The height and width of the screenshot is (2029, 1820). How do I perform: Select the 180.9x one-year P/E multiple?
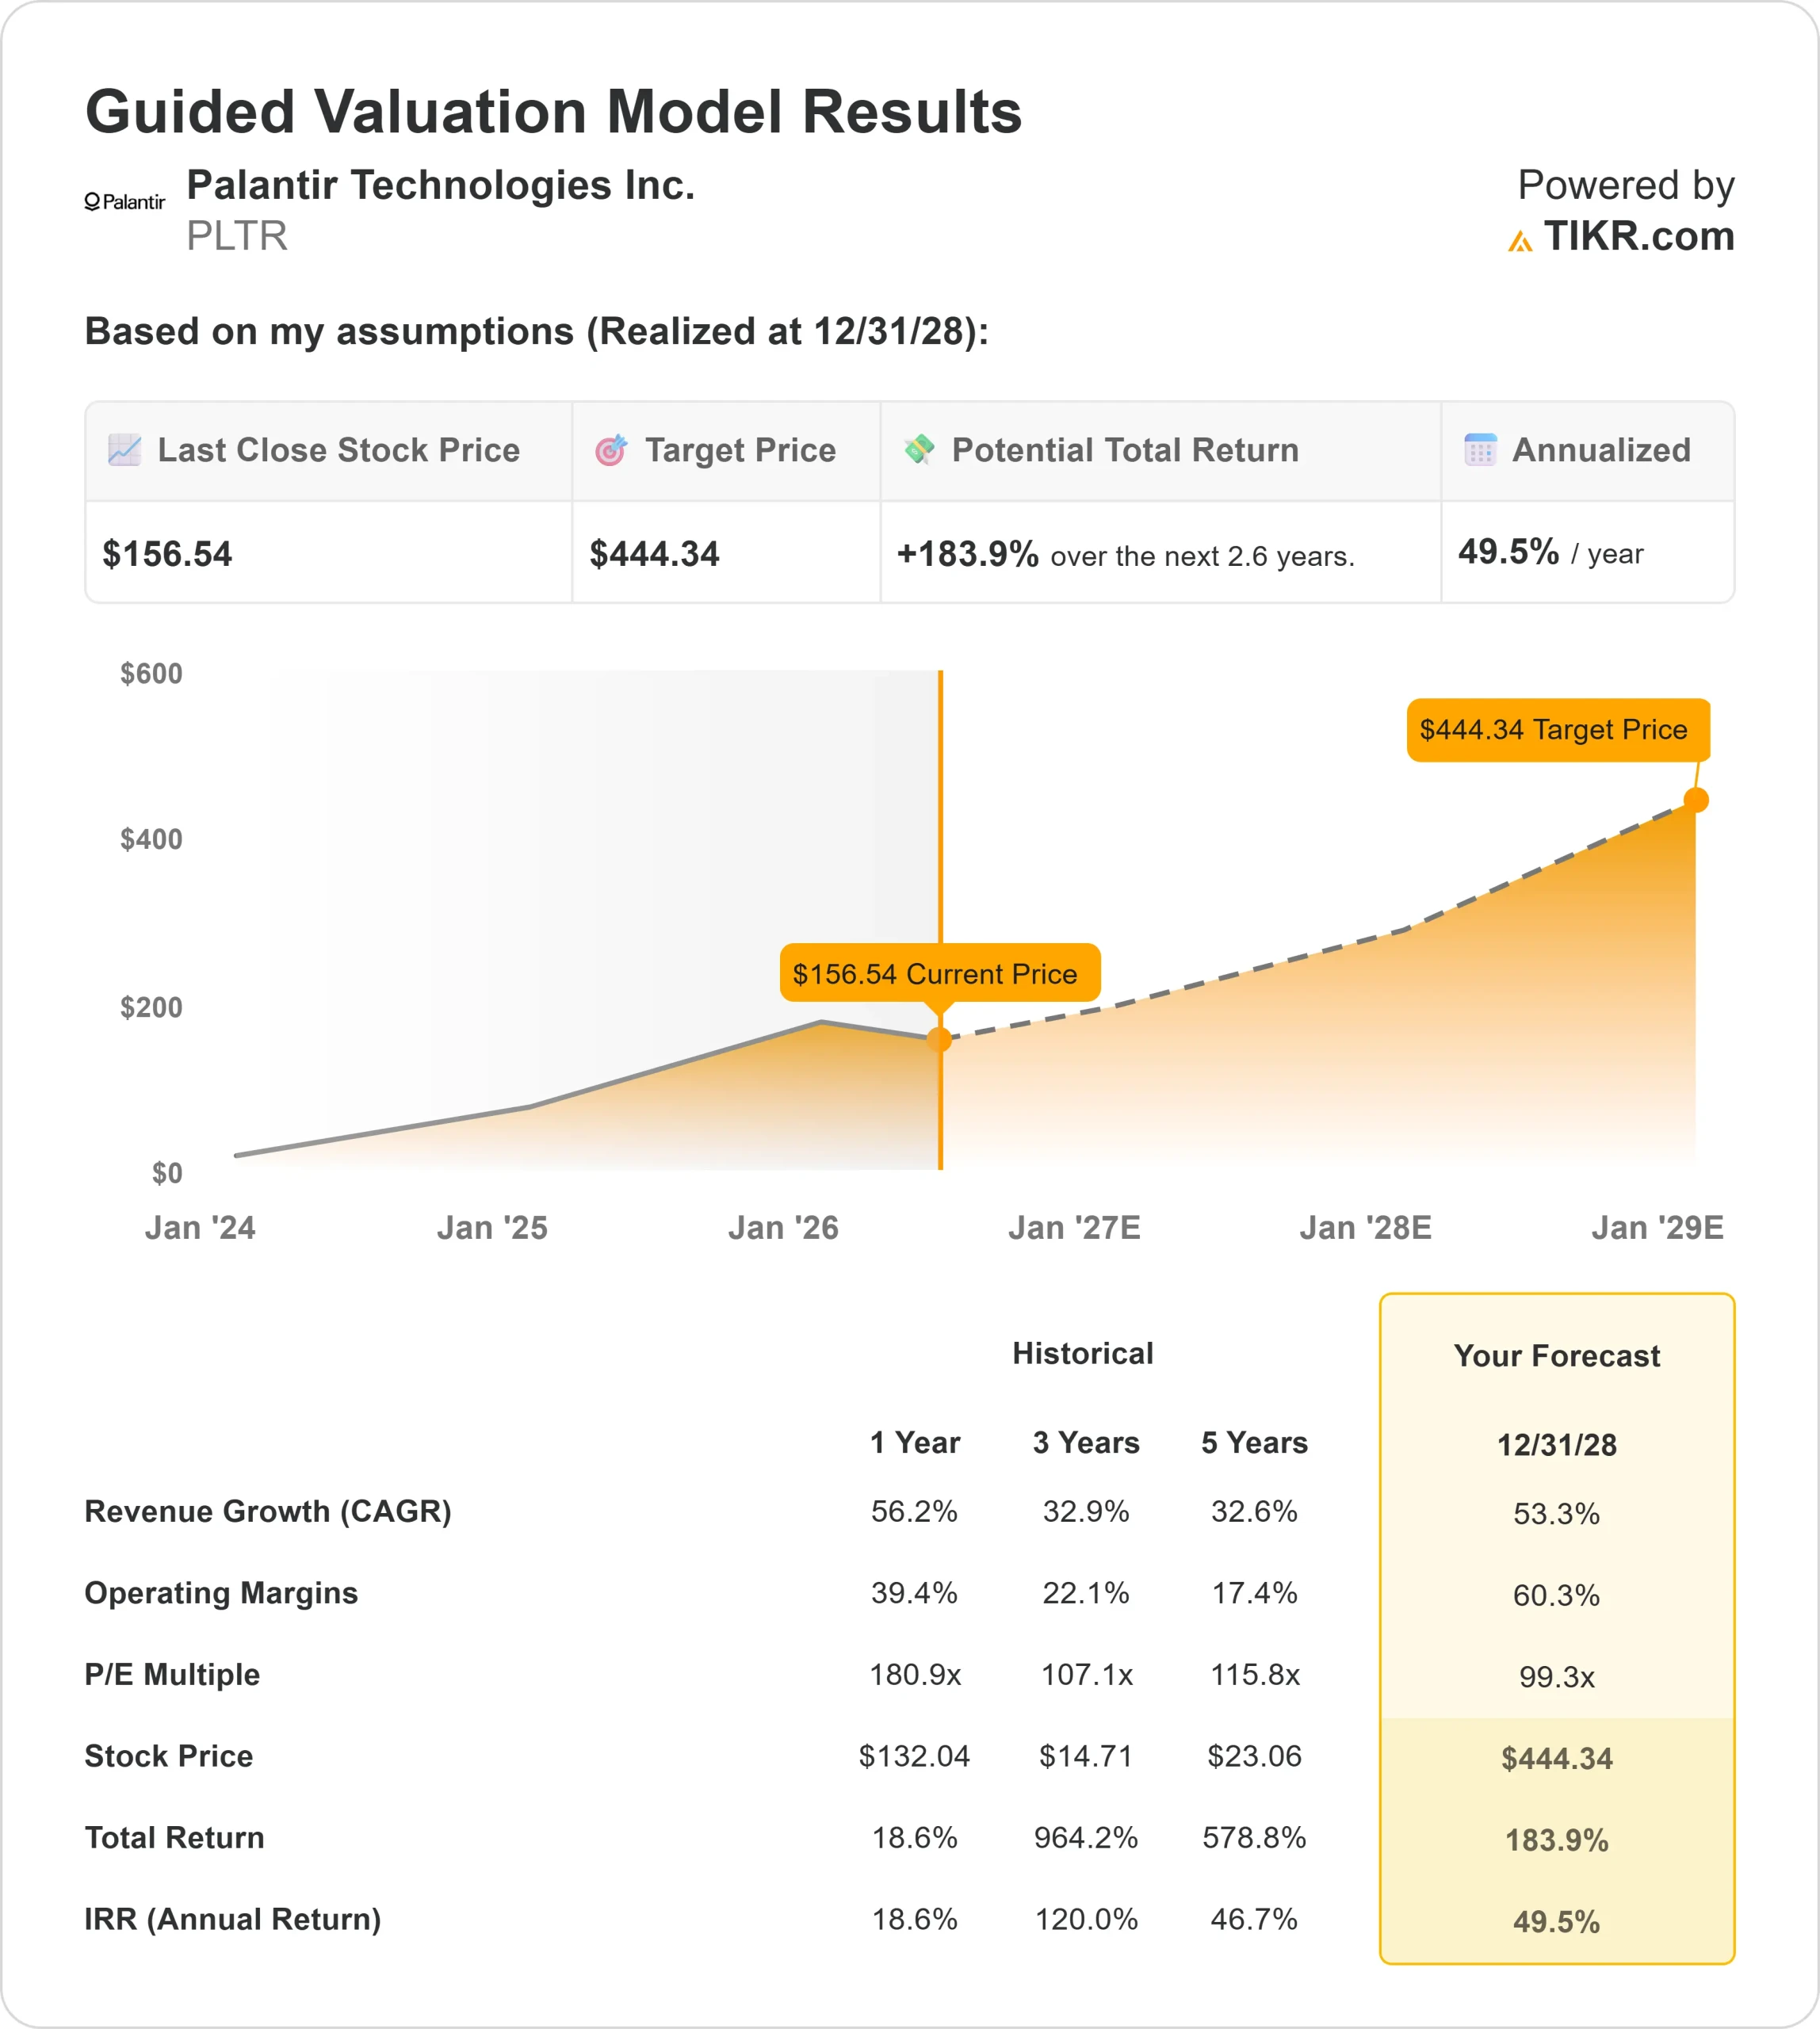(915, 1675)
